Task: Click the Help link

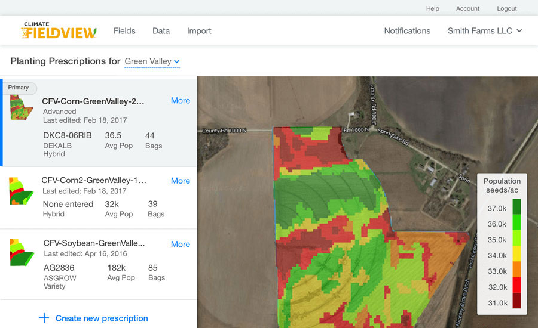Action: pyautogui.click(x=432, y=8)
